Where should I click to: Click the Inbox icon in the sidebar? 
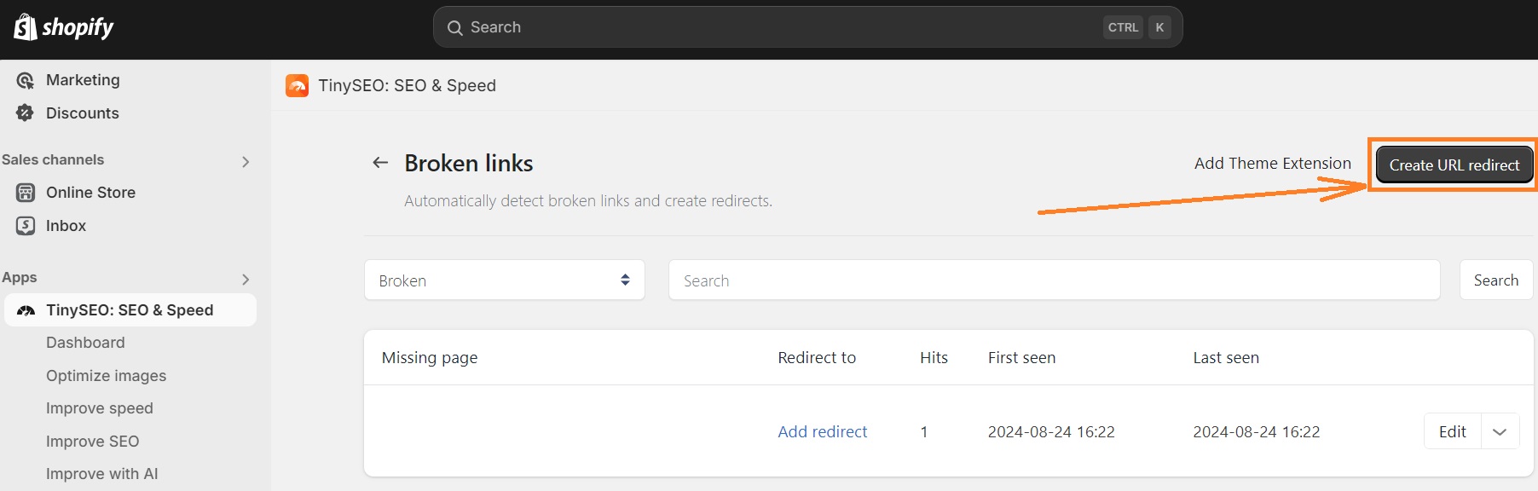(25, 225)
